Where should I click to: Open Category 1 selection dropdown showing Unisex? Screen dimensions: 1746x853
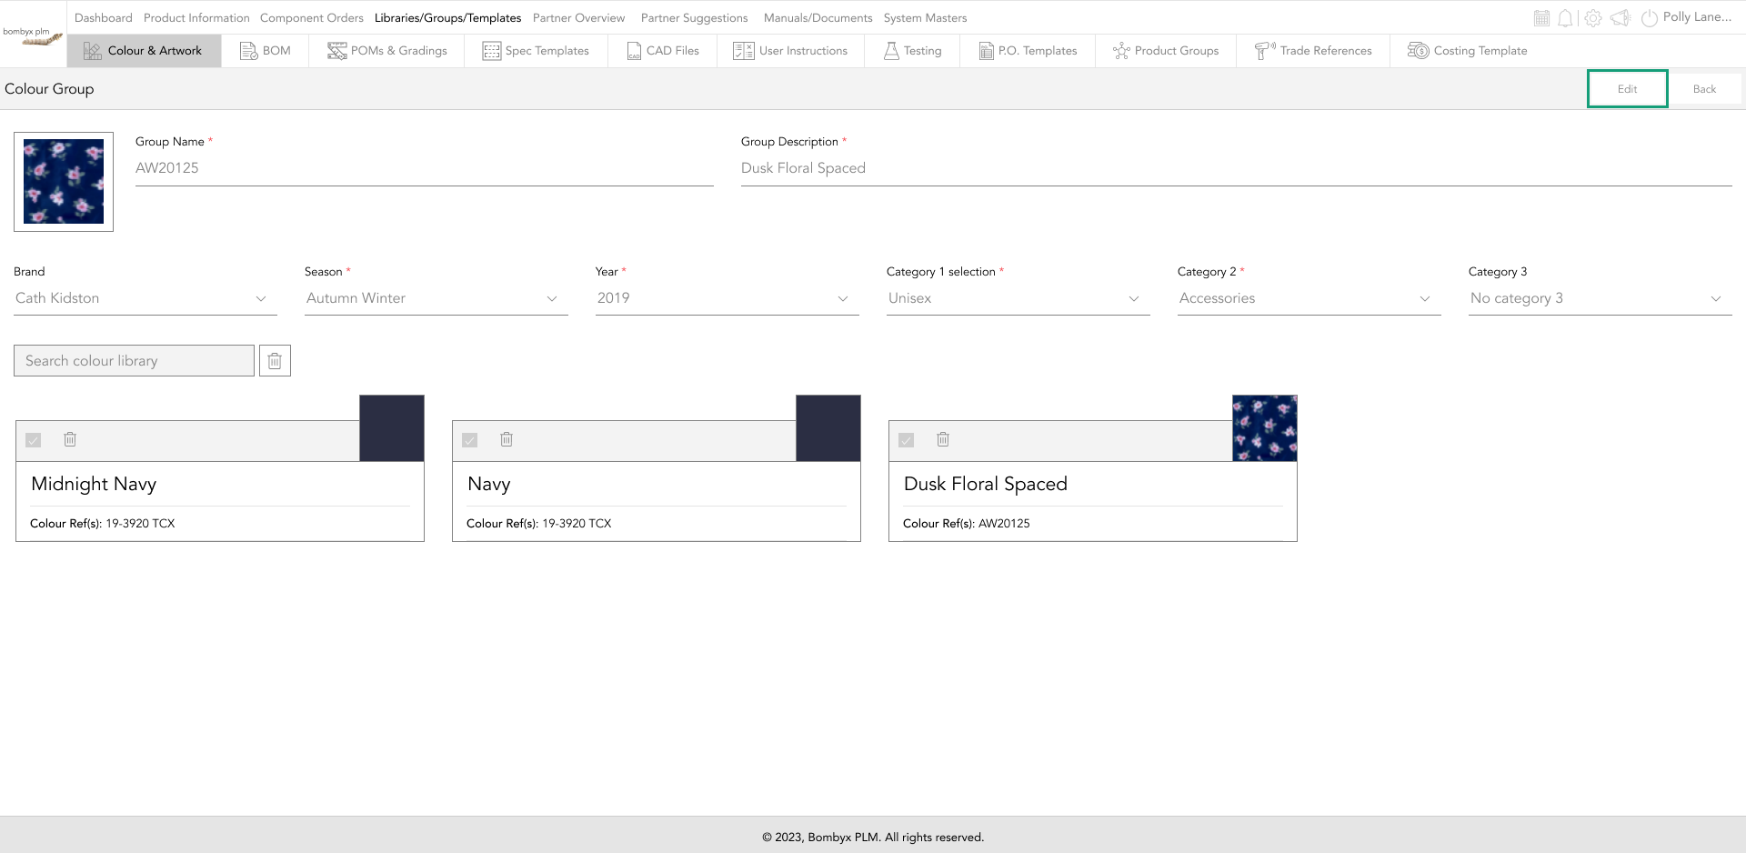tap(1018, 298)
